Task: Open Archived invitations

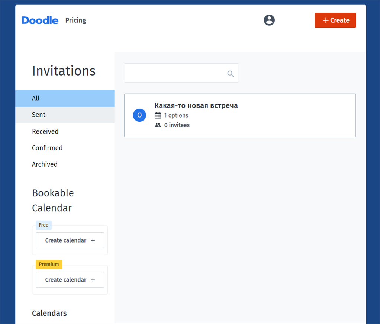Action: pos(45,164)
